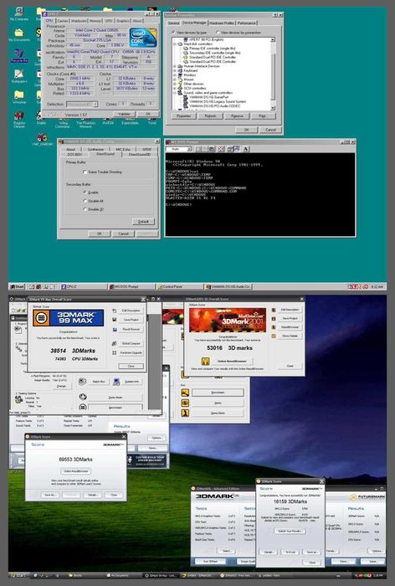The width and height of the screenshot is (395, 586).
Task: Open the Device Manager tab in System Properties
Action: [x=194, y=23]
